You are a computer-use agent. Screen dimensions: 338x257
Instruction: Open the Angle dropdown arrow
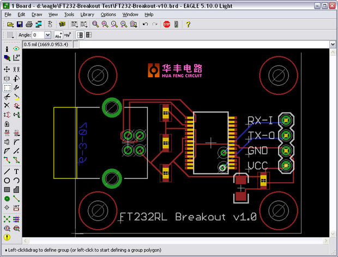click(x=47, y=35)
